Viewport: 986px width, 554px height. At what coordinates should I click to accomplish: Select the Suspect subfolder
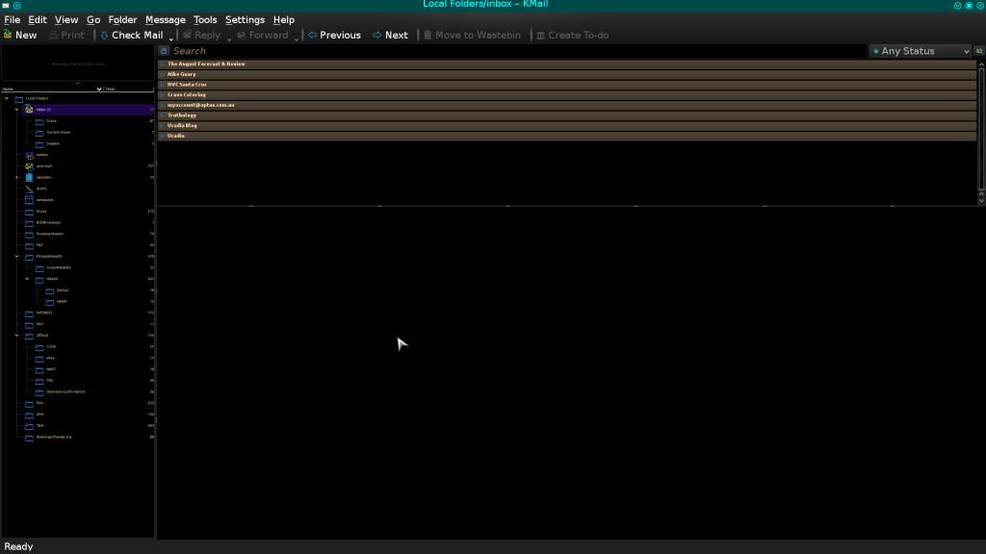tap(53, 144)
